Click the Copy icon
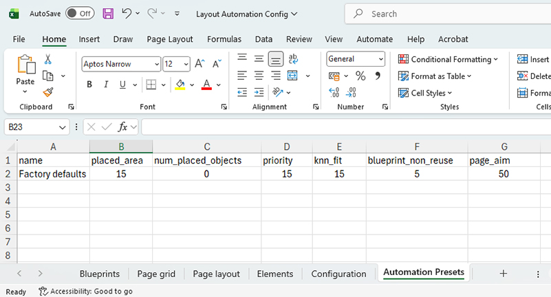551x297 pixels. coord(47,76)
